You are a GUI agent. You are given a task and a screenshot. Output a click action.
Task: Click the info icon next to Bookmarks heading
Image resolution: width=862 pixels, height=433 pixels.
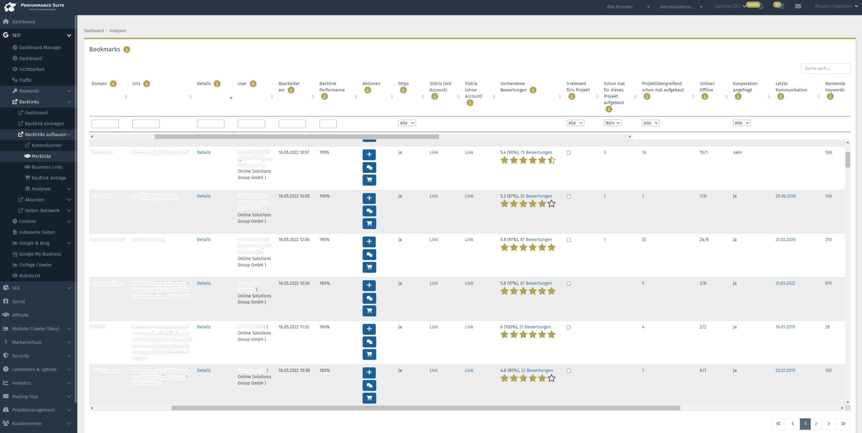[127, 49]
